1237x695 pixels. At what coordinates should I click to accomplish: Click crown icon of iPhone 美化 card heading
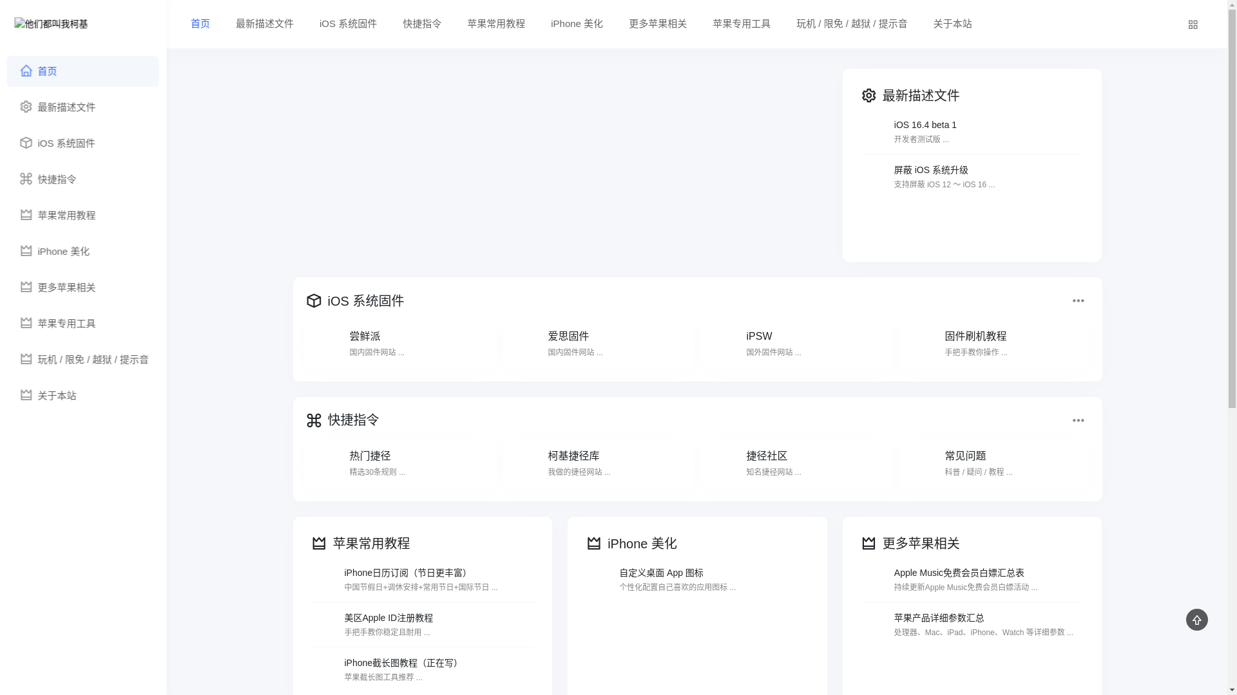point(594,543)
